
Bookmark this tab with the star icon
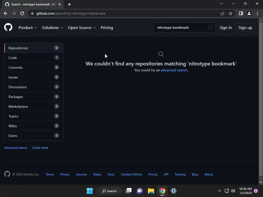pyautogui.click(x=231, y=13)
